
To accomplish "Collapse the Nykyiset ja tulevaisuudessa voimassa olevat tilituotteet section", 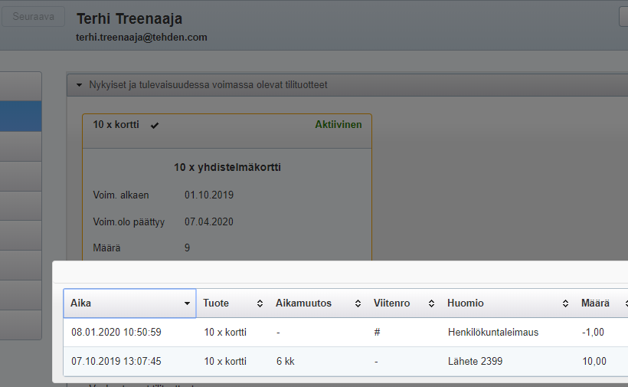I will click(79, 85).
